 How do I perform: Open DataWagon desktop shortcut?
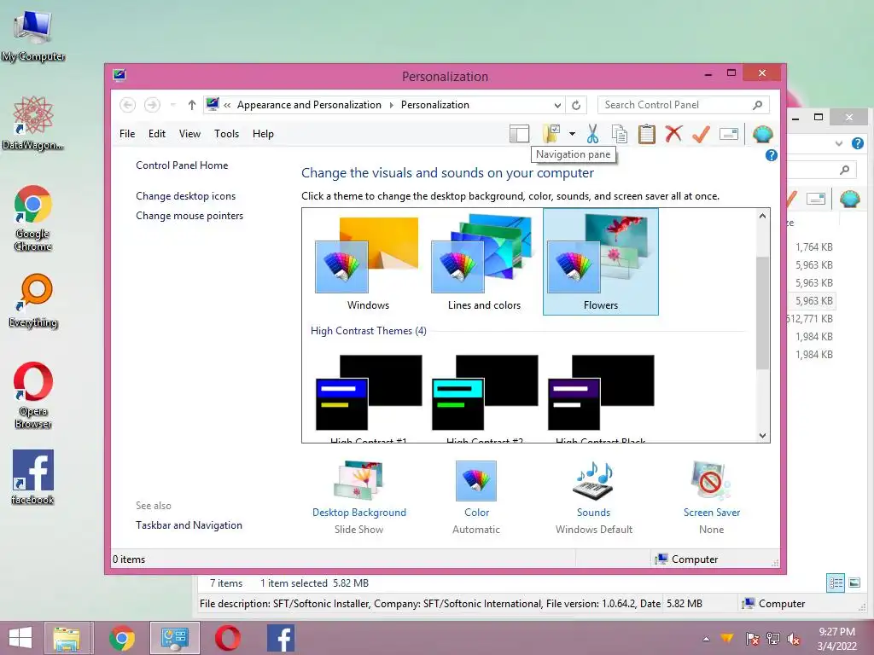[x=33, y=123]
